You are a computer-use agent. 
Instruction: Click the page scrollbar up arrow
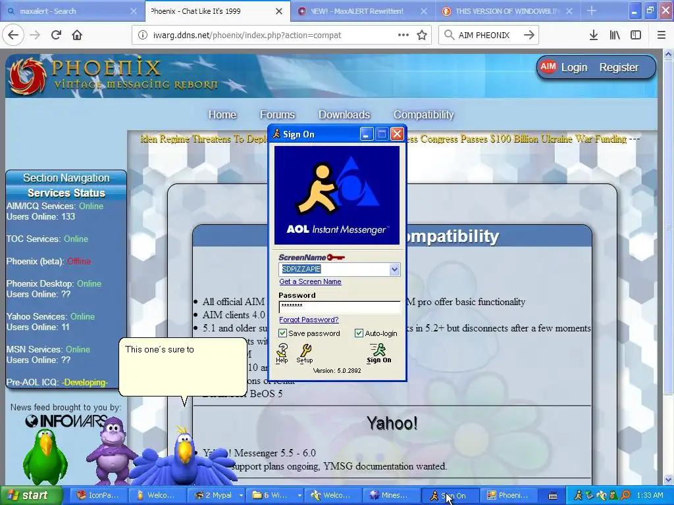pos(669,54)
